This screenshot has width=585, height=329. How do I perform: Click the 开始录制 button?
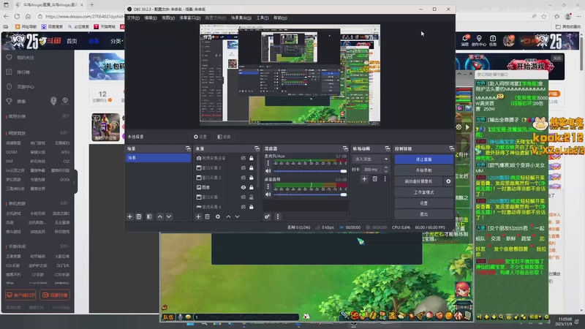424,170
